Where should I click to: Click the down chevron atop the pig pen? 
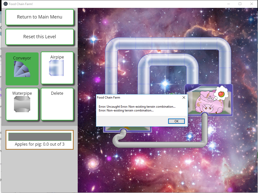pyautogui.click(x=192, y=87)
